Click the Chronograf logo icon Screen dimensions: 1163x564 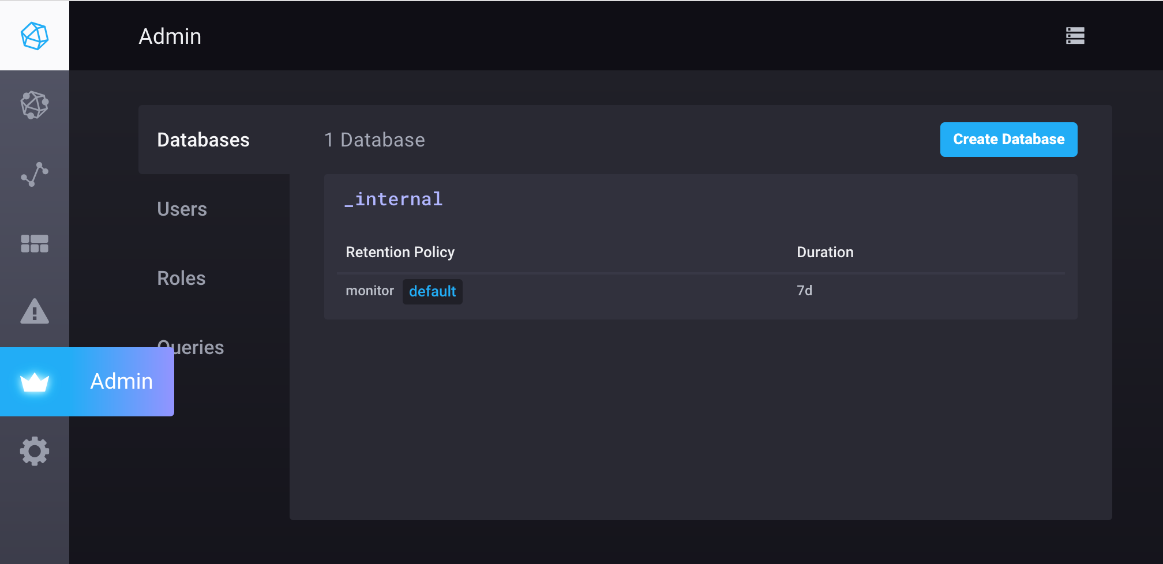pyautogui.click(x=34, y=35)
